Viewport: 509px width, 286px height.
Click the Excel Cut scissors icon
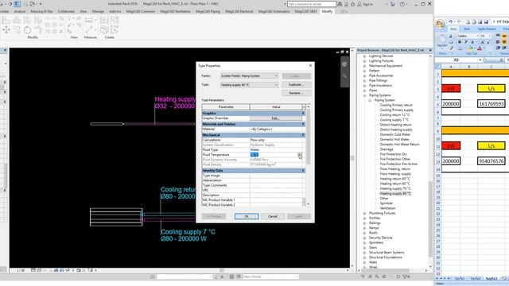tap(451, 36)
